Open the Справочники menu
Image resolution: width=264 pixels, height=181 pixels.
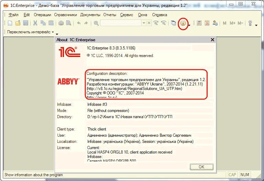point(65,15)
